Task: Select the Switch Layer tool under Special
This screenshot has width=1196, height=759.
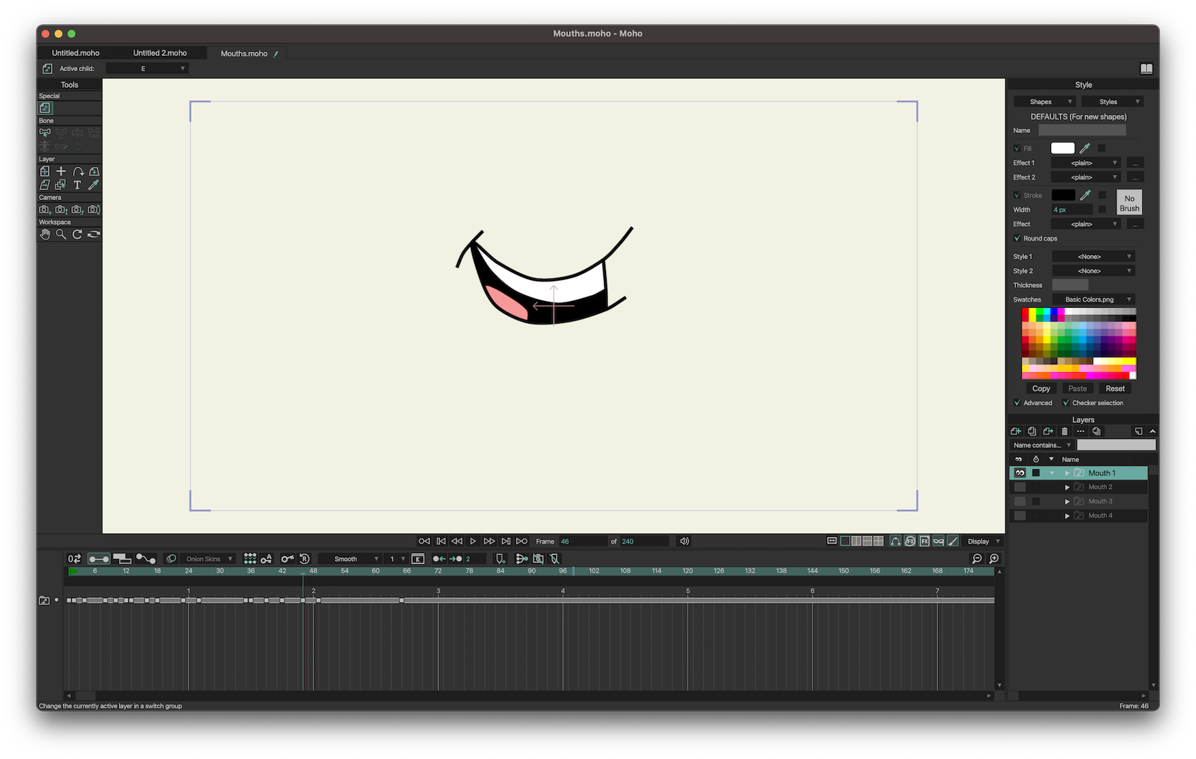Action: point(45,108)
